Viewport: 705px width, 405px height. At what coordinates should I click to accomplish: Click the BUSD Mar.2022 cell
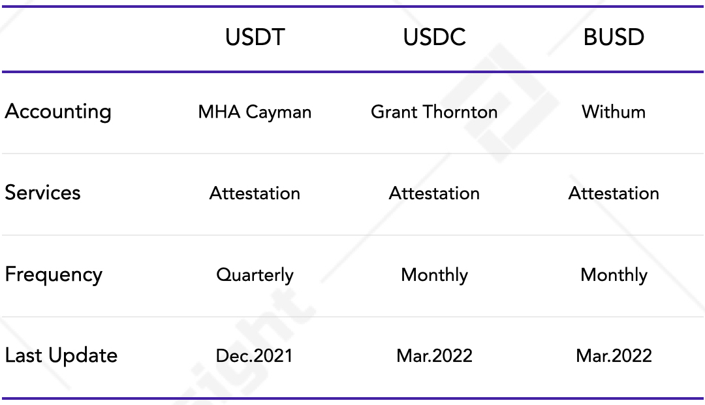tap(614, 356)
